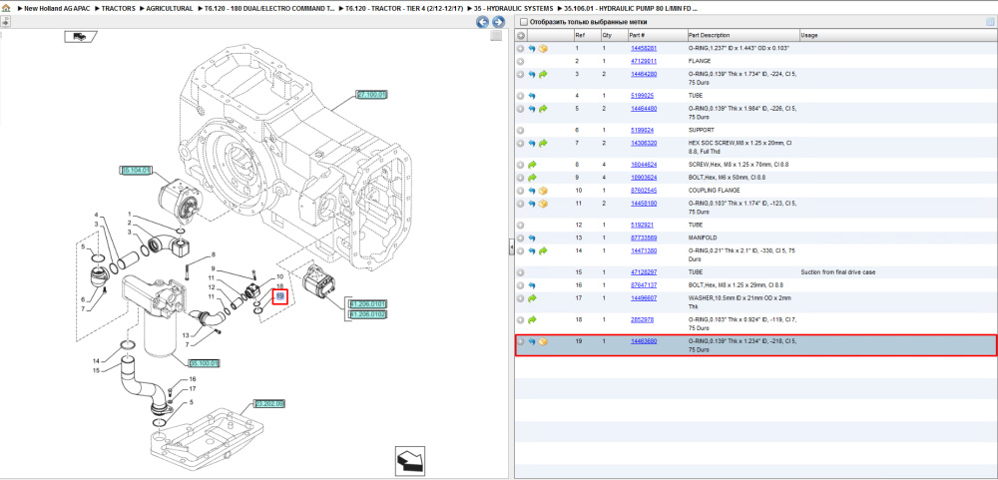Open 35 - HYDRAULIC SYSTEMS breadcrumb
This screenshot has width=998, height=480.
pos(513,9)
